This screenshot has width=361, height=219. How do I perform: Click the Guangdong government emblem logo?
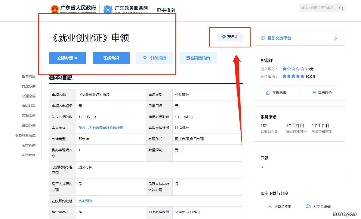[55, 9]
